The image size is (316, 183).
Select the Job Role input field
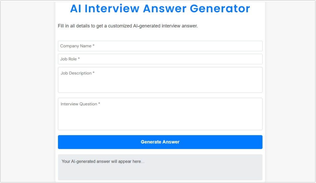tap(160, 59)
